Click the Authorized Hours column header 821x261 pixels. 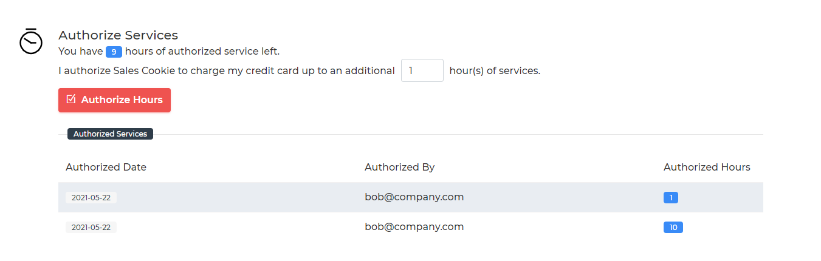click(707, 167)
